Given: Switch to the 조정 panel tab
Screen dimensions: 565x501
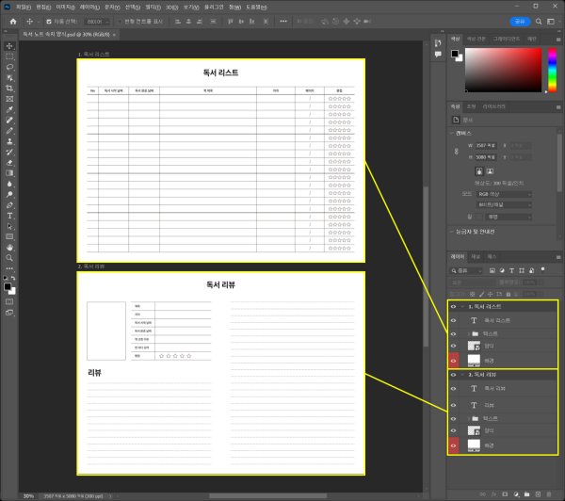Looking at the screenshot, I should pos(472,106).
